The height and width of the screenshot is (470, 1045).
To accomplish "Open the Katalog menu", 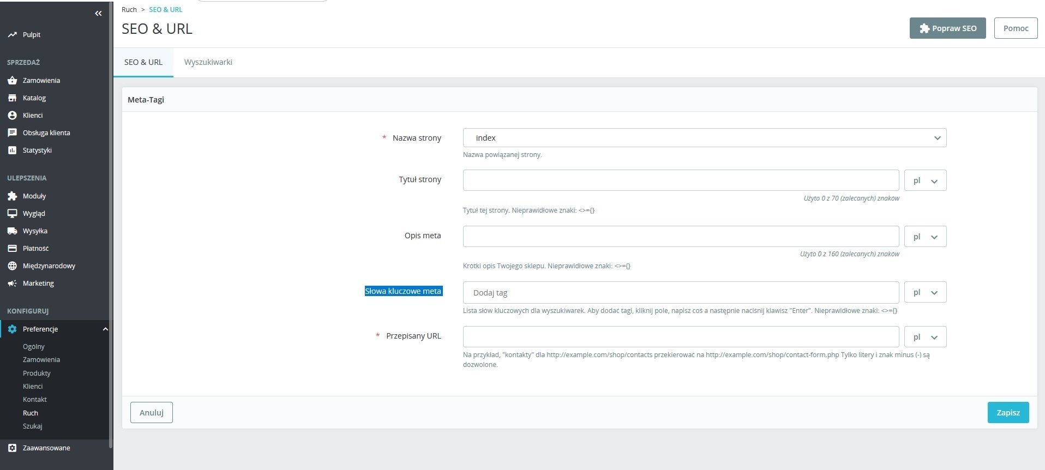I will (34, 98).
